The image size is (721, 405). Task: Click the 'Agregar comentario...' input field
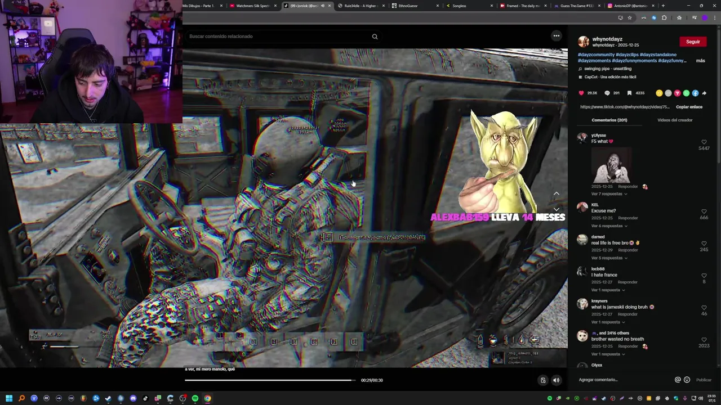624,380
